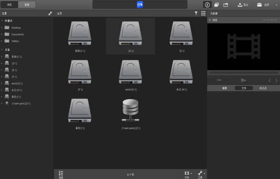
Task: Click the CTB application logo
Action: click(x=140, y=5)
